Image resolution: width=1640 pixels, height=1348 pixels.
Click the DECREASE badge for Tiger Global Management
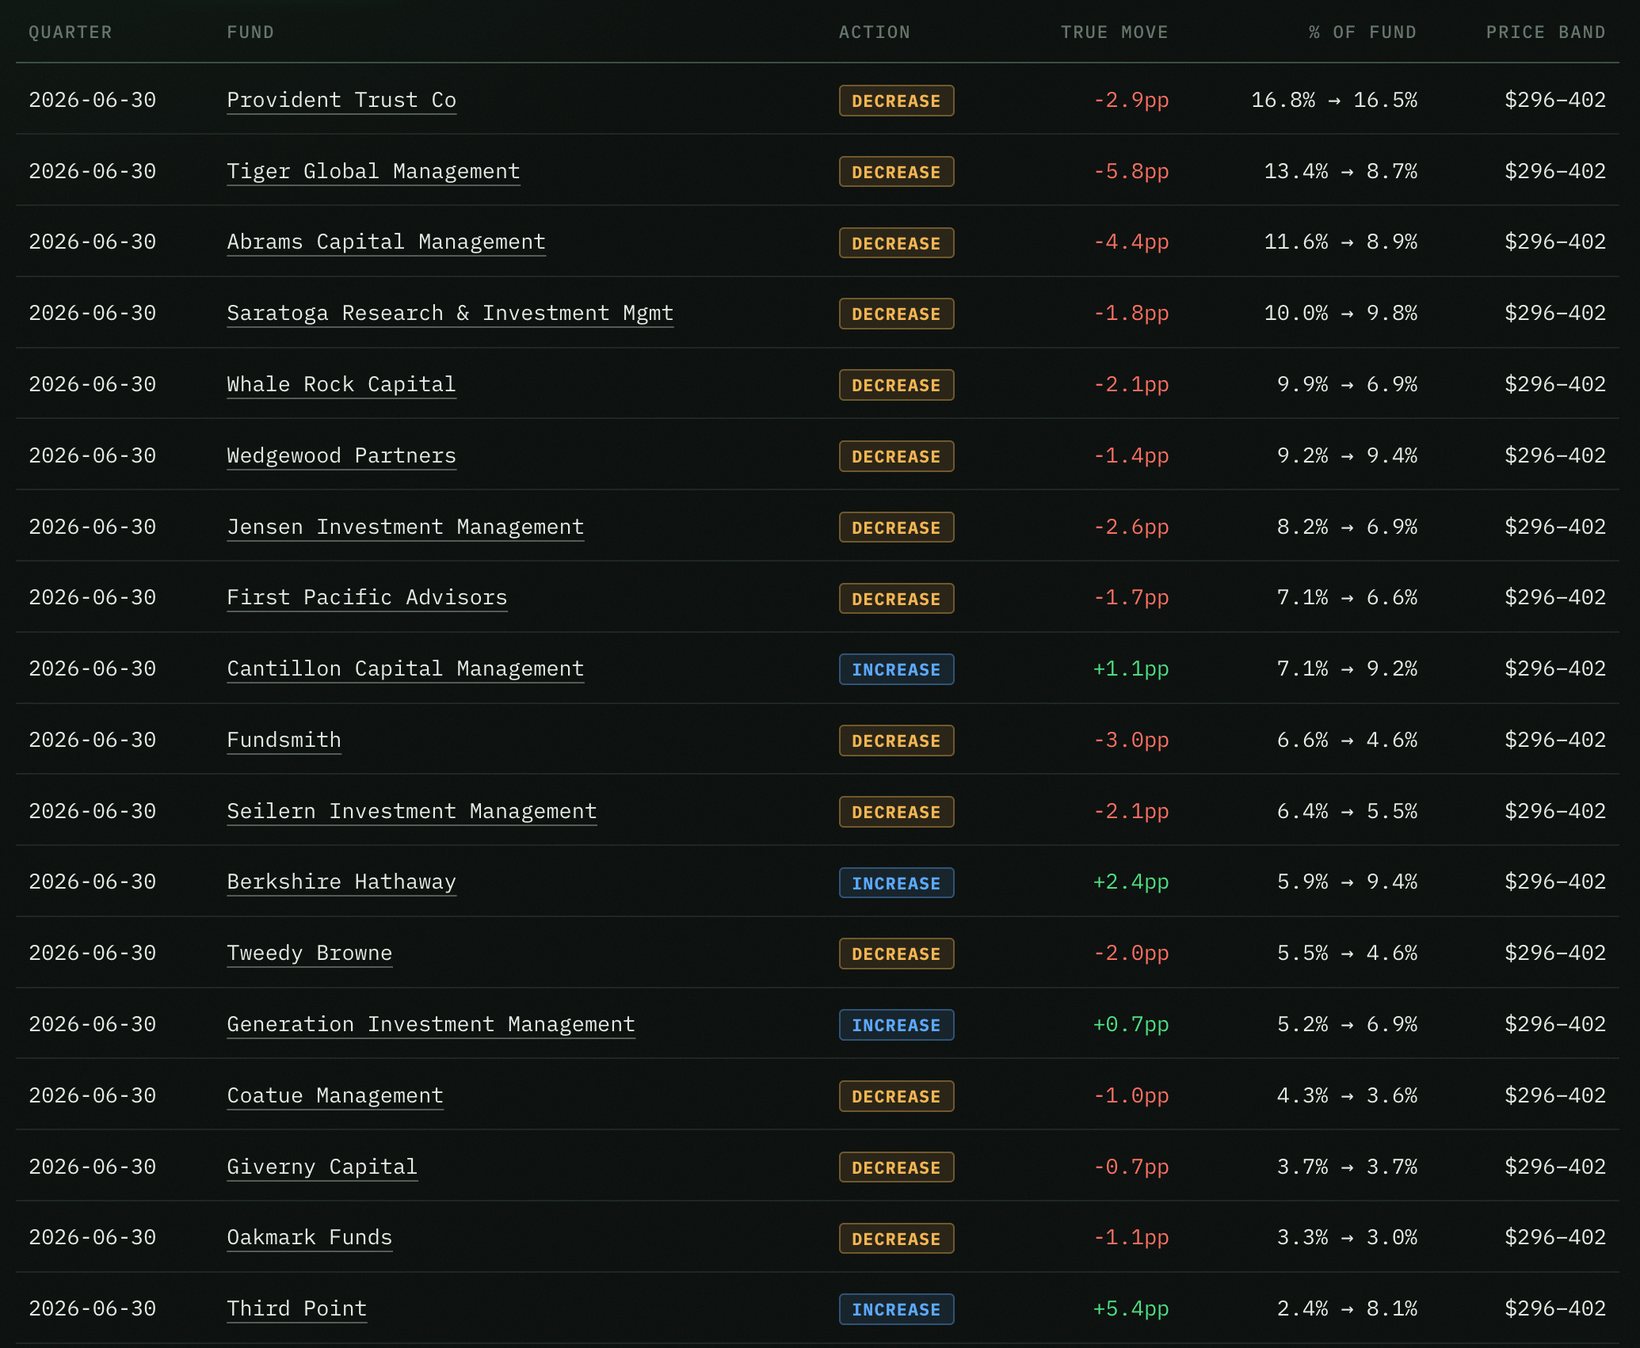897,172
